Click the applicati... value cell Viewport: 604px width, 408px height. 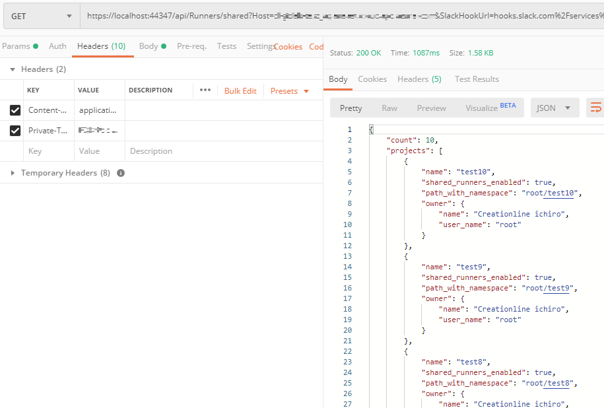tap(100, 110)
